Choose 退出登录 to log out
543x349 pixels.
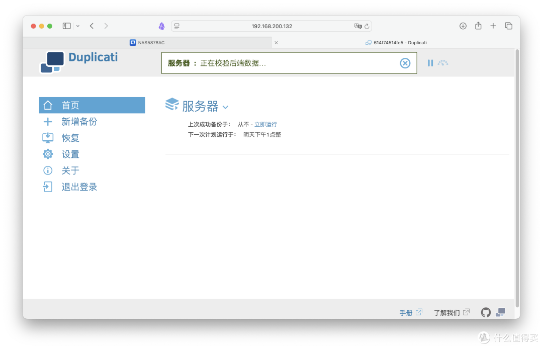(x=79, y=187)
